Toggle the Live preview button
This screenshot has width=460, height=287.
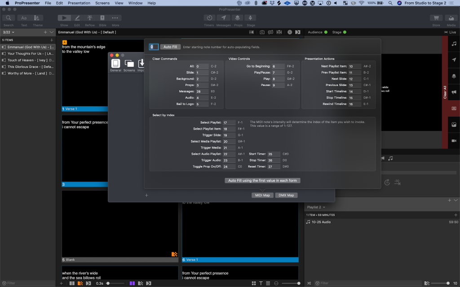[450, 32]
